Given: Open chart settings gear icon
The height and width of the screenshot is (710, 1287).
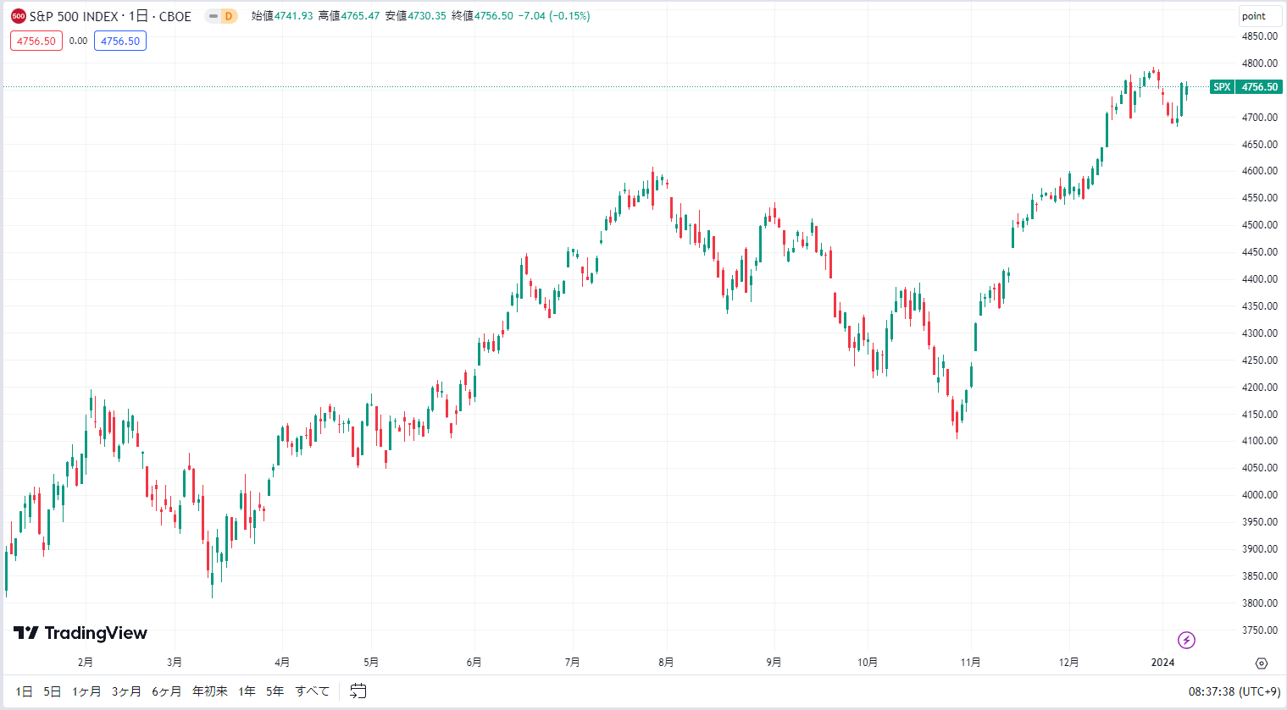Looking at the screenshot, I should [1261, 663].
